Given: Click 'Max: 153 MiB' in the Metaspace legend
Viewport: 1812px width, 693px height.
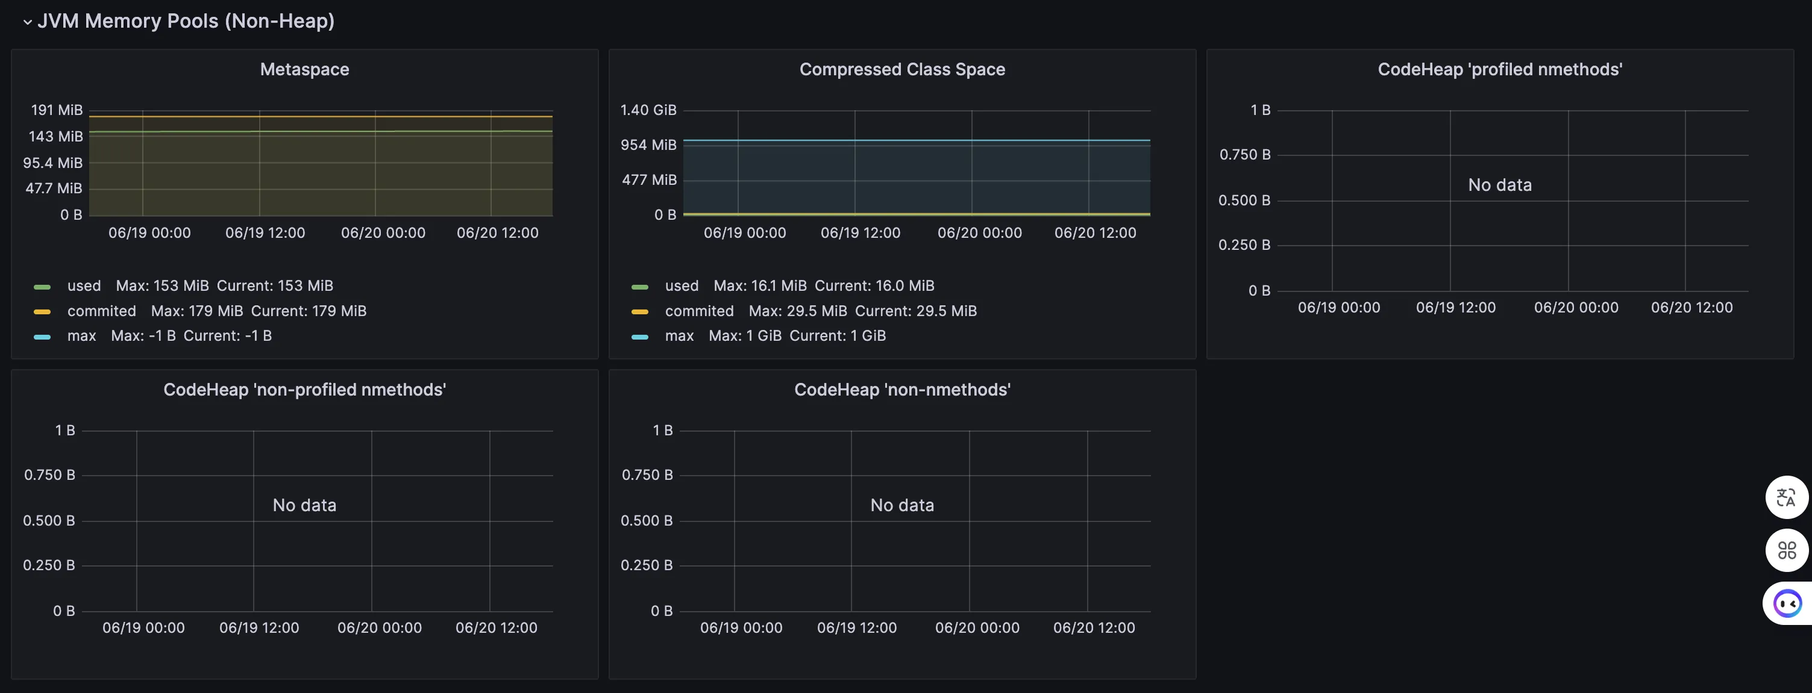Looking at the screenshot, I should (163, 285).
